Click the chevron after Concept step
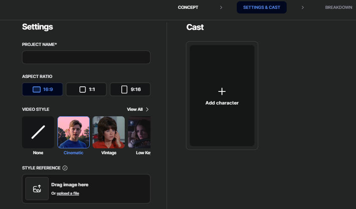This screenshot has height=209, width=356. pos(221,8)
